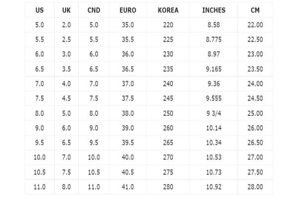Click the UK column header
Viewport: 298px width, 198px height.
click(x=67, y=10)
